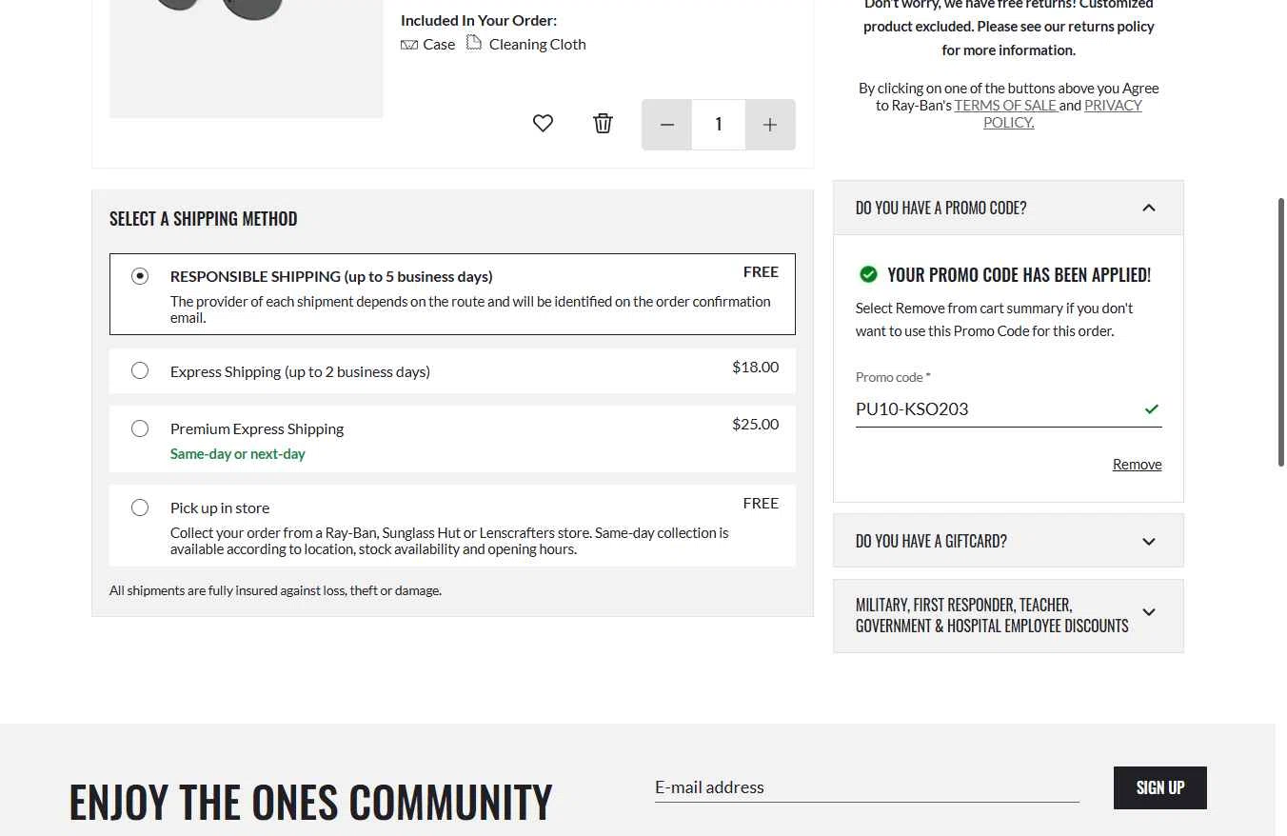Click the Select a Shipping Method heading
This screenshot has width=1287, height=836.
204,219
